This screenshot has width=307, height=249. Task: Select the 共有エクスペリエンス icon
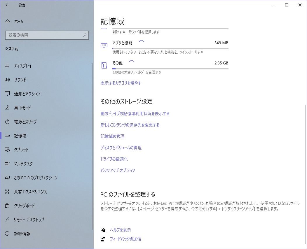tap(7, 192)
